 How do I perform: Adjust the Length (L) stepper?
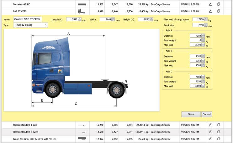[80, 19]
